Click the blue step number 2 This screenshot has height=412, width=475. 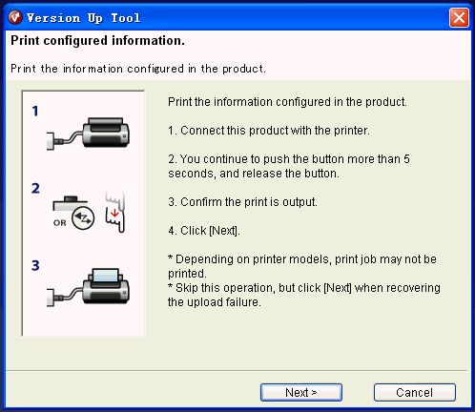[x=35, y=188]
